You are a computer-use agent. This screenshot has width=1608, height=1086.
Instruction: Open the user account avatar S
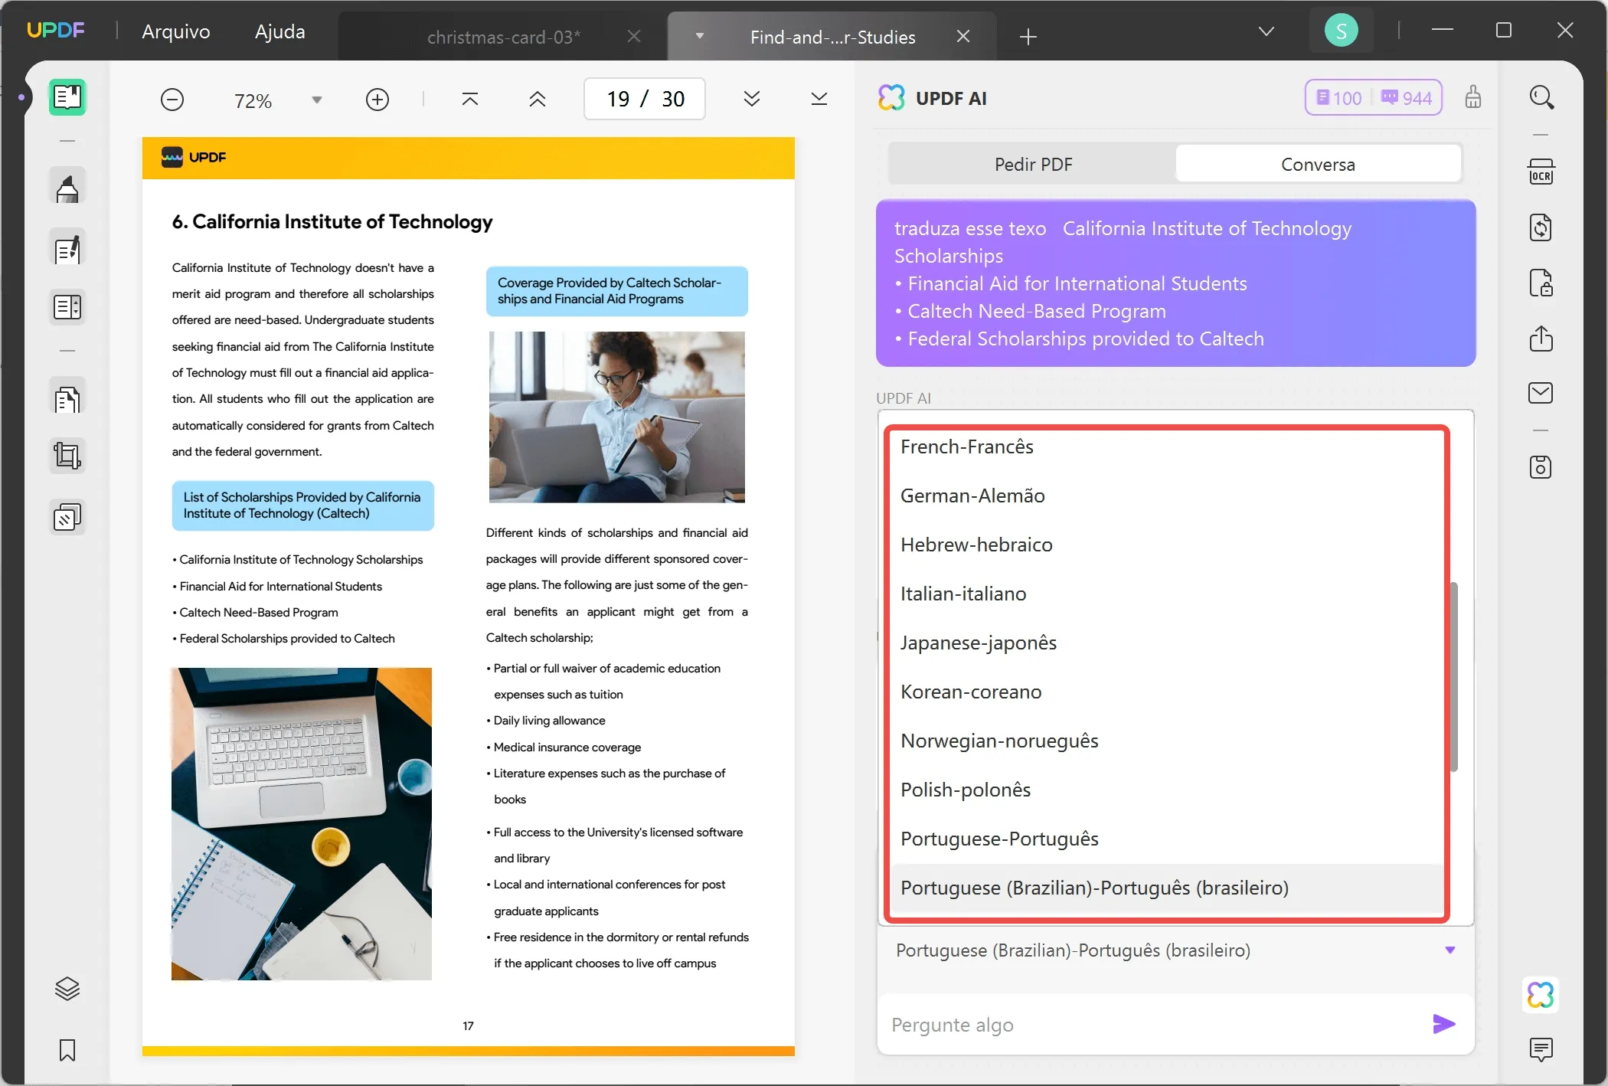(1342, 31)
